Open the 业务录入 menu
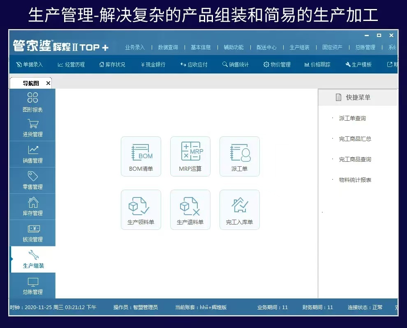Image resolution: width=407 pixels, height=328 pixels. tap(135, 47)
